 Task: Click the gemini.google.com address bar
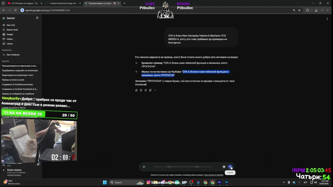pos(156,10)
